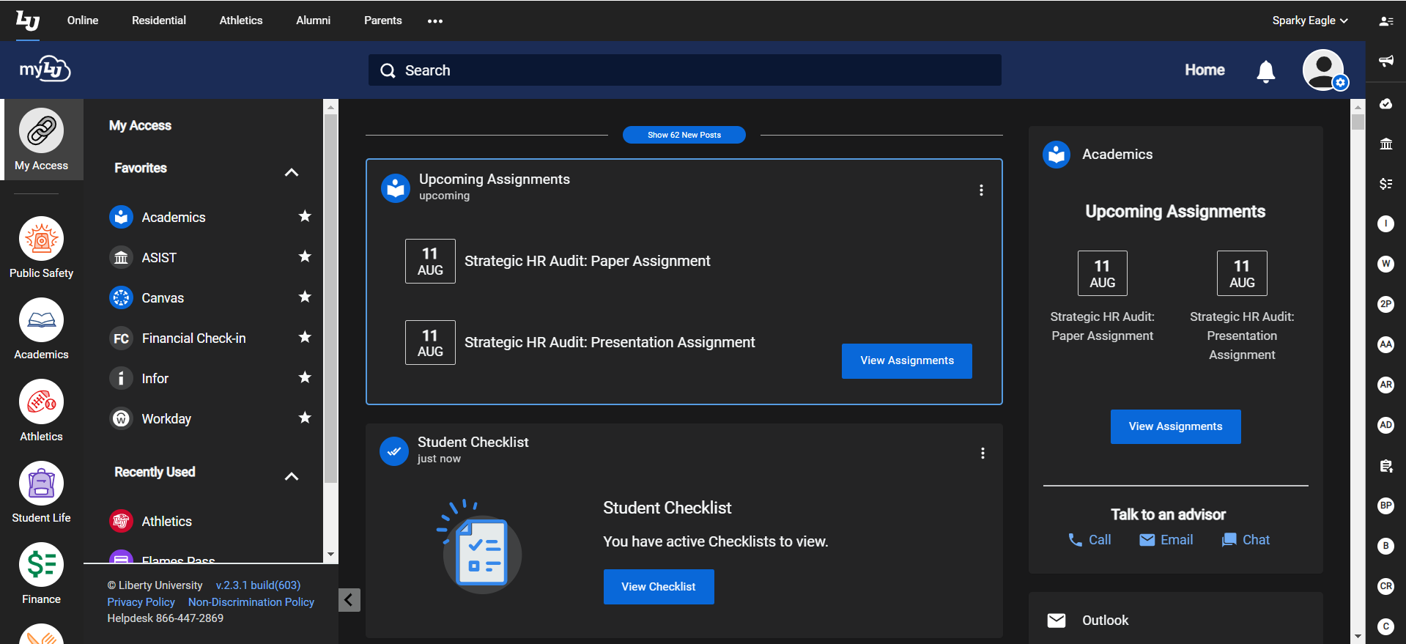The image size is (1406, 644).
Task: Click the cloud check icon in right rail
Action: pyautogui.click(x=1385, y=103)
